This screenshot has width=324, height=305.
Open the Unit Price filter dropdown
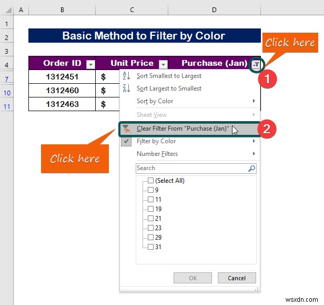tap(163, 65)
